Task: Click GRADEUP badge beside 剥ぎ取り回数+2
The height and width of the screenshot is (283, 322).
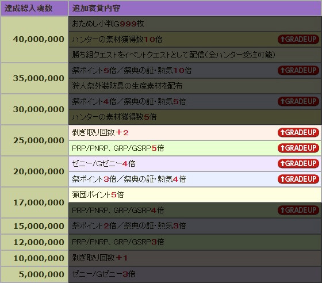Action: click(298, 132)
